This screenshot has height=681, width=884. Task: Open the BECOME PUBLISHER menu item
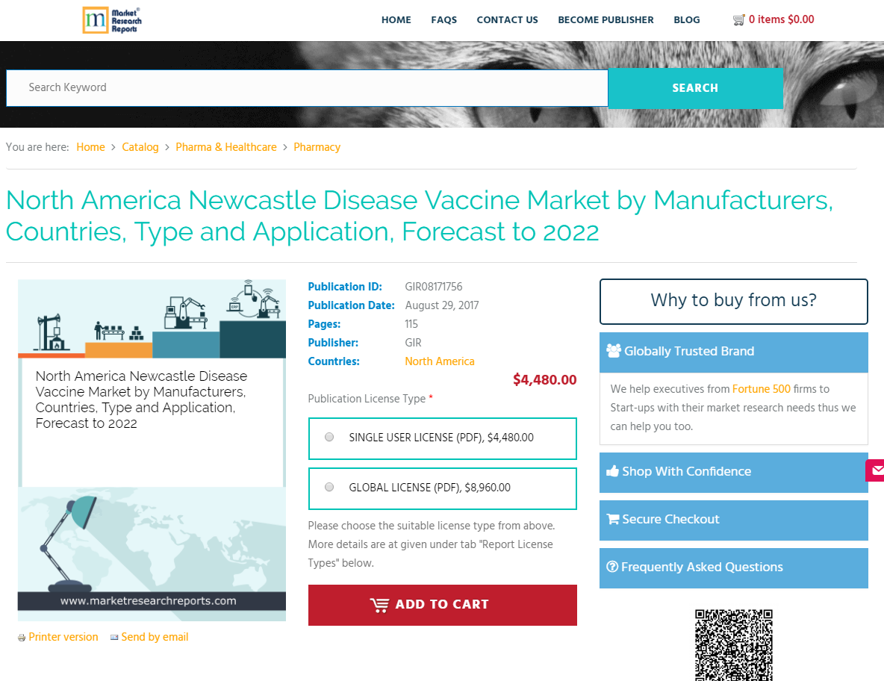click(606, 20)
